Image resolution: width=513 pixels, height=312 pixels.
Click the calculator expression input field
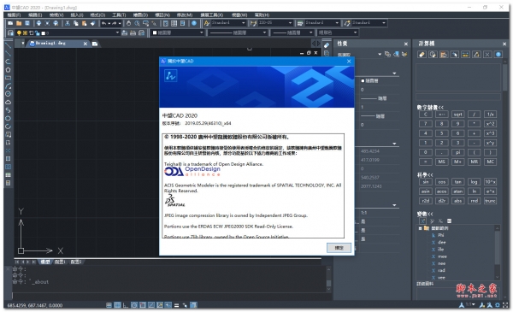(x=458, y=97)
